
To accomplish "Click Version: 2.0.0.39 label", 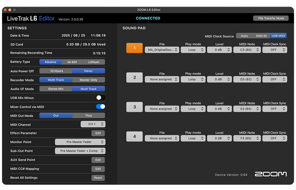I will coord(71,19).
